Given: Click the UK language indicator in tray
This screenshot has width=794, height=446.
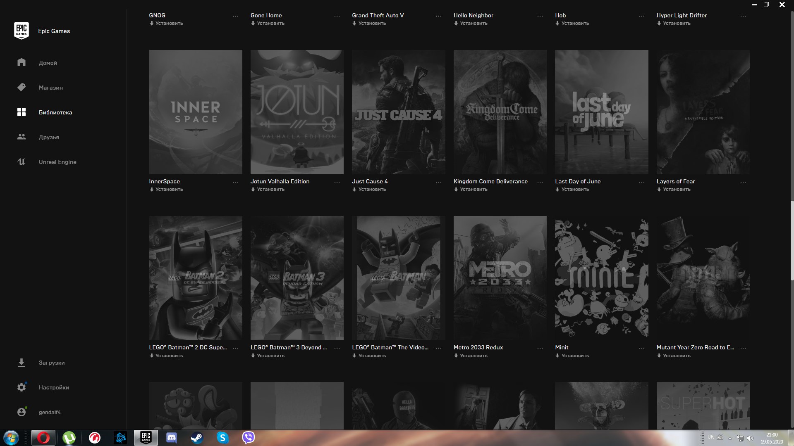Looking at the screenshot, I should tap(710, 437).
